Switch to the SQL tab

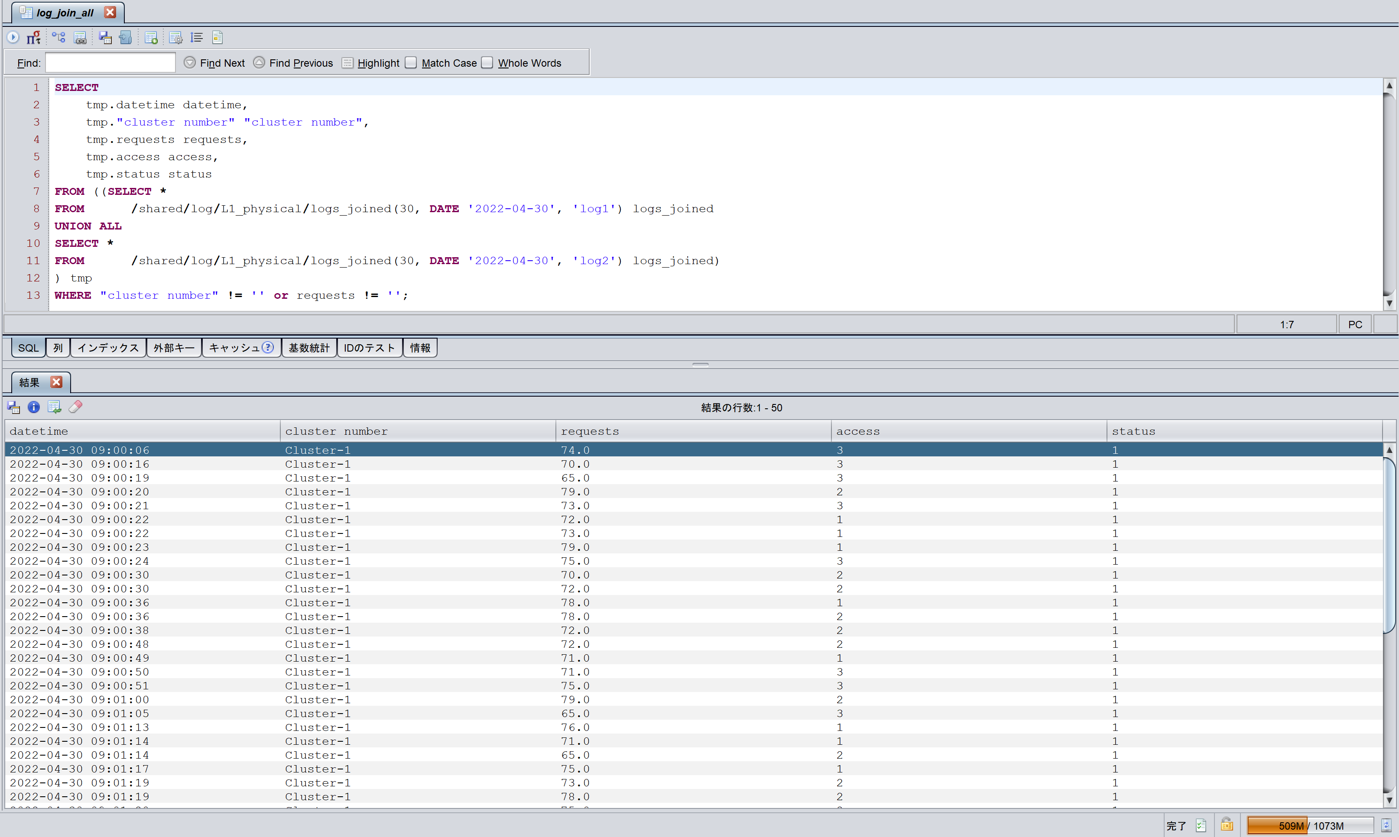[28, 347]
